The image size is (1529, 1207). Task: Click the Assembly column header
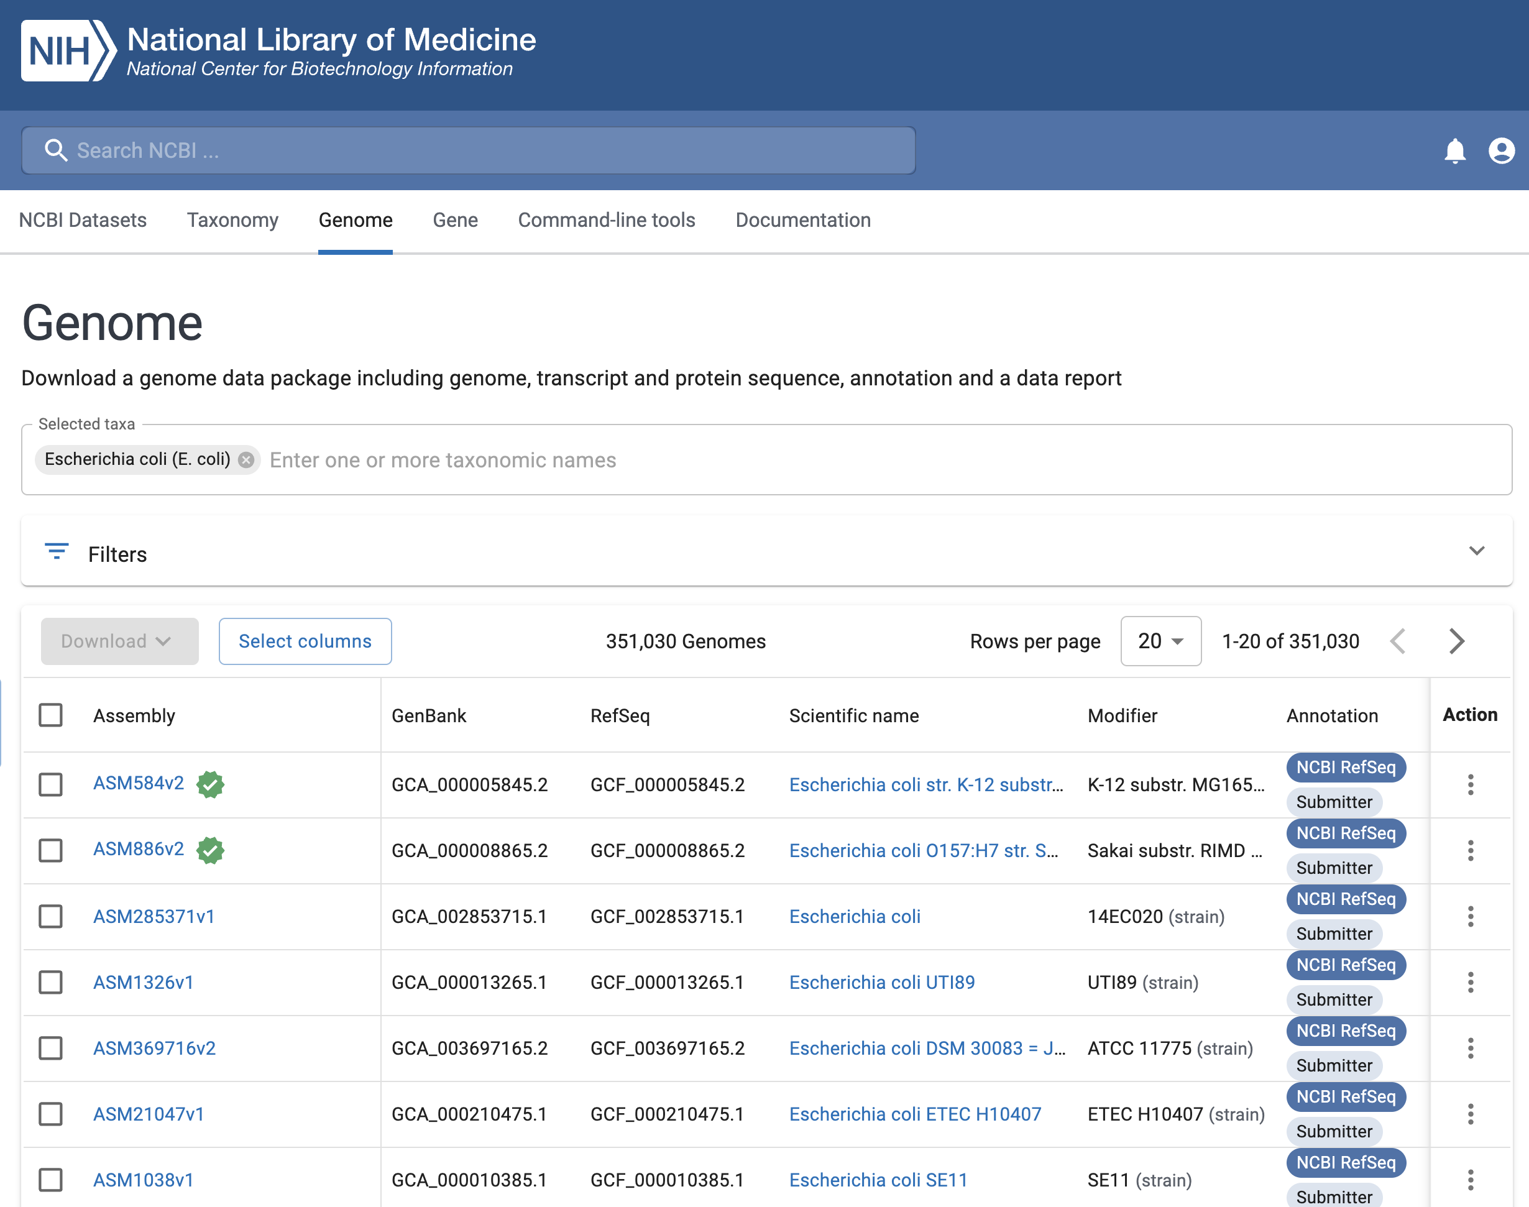(134, 715)
